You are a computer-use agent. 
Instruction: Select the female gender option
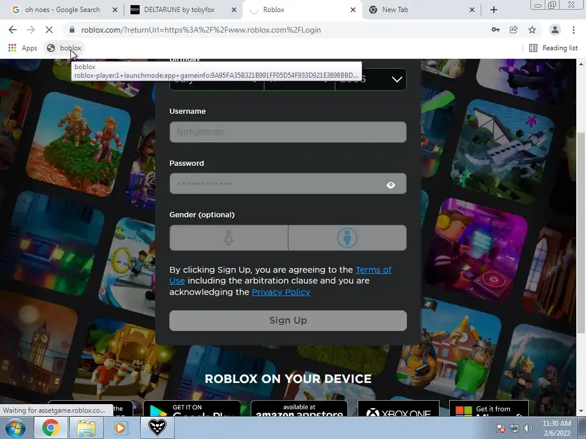pyautogui.click(x=229, y=238)
